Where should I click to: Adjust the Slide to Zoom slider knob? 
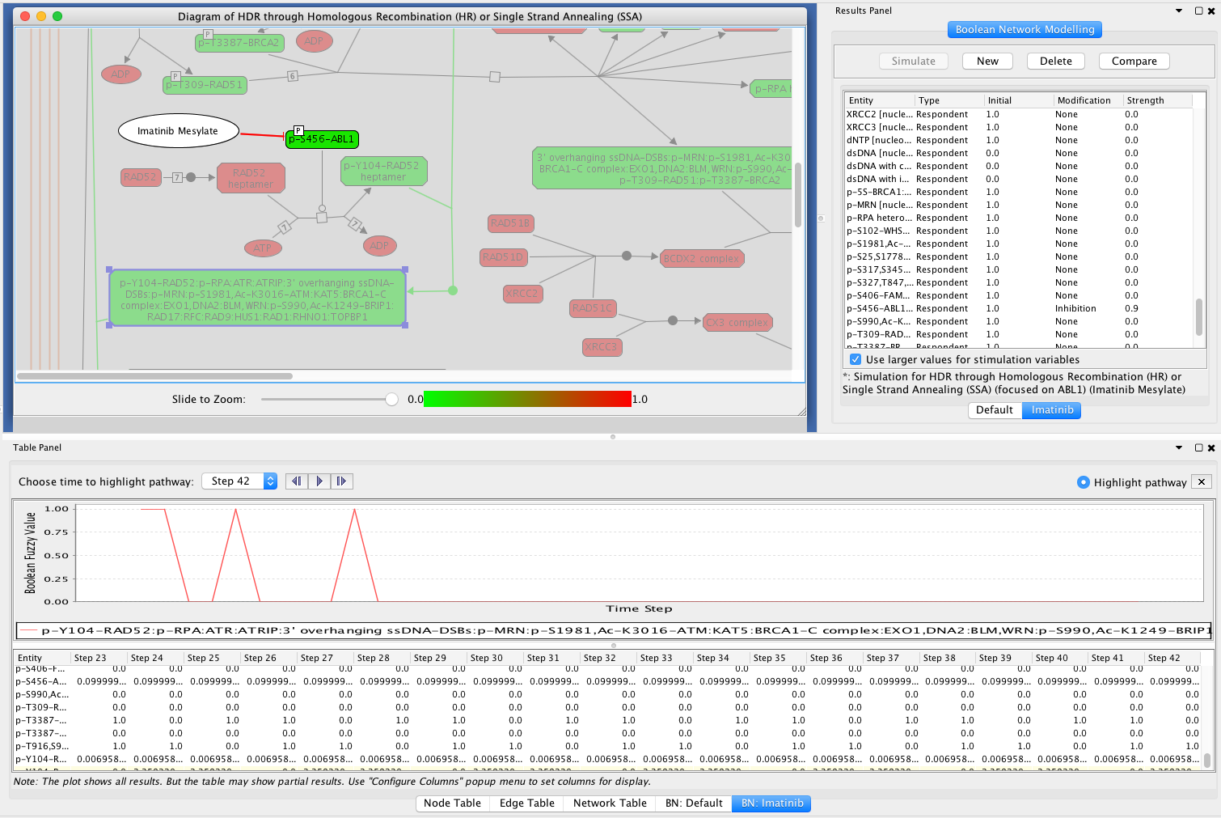click(392, 399)
